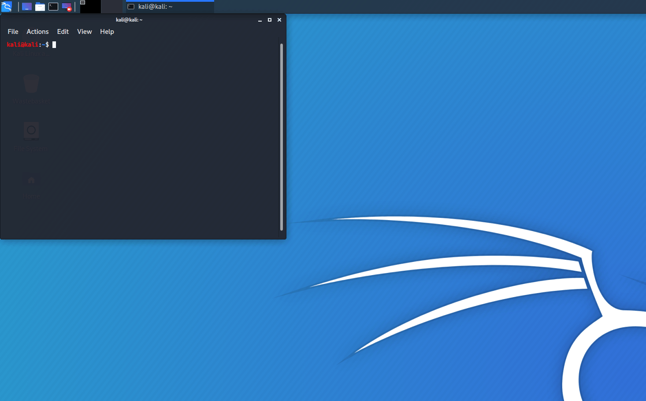Open the Actions menu in terminal
This screenshot has height=401, width=646.
pos(37,32)
